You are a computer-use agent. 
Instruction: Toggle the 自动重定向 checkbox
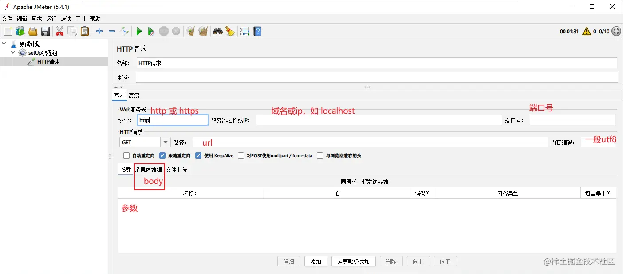coord(126,155)
